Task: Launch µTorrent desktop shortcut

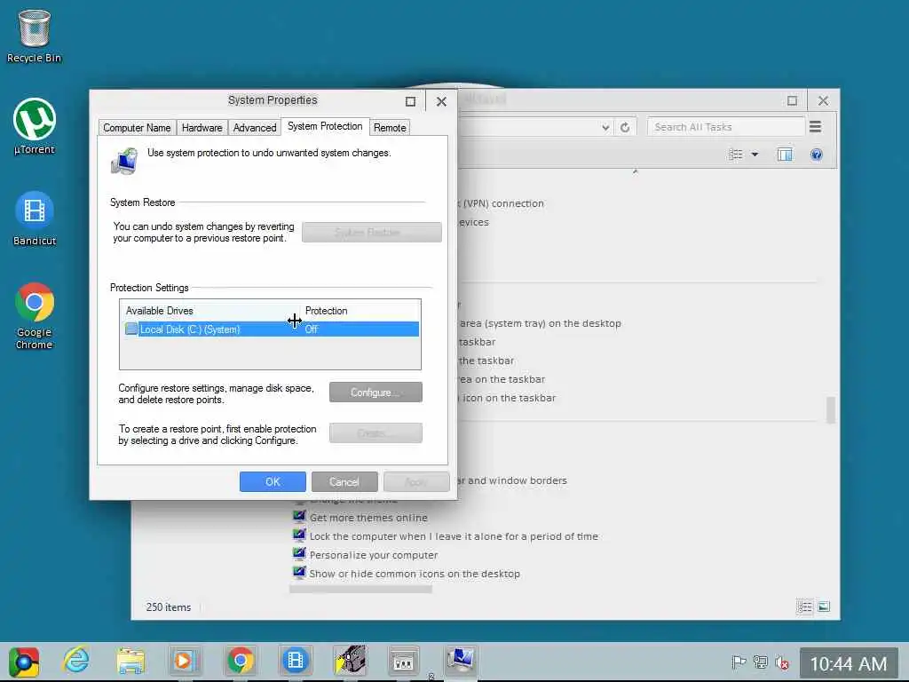Action: coord(35,126)
